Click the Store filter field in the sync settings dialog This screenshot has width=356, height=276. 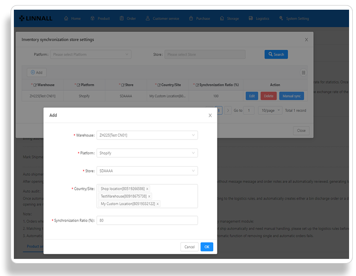tap(205, 55)
